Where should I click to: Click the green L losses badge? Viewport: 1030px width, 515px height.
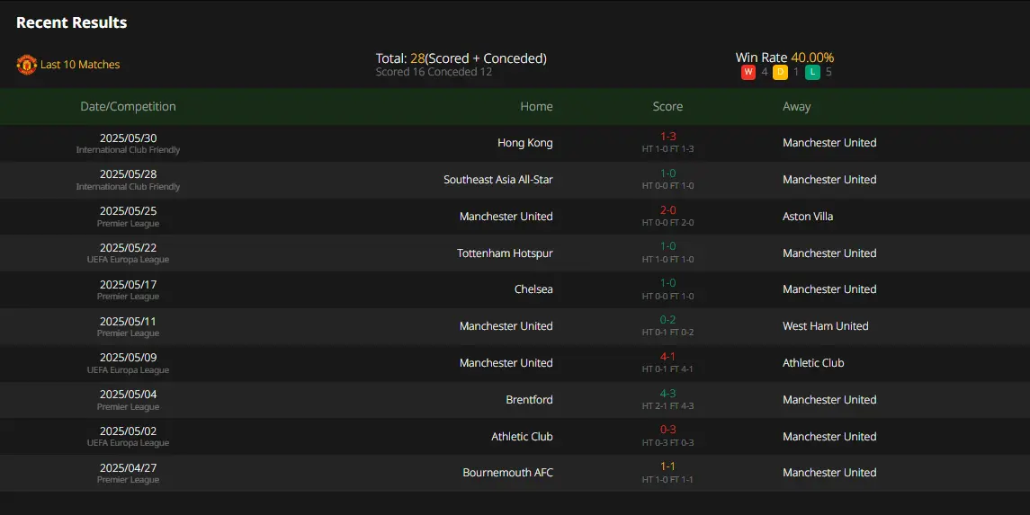[812, 72]
